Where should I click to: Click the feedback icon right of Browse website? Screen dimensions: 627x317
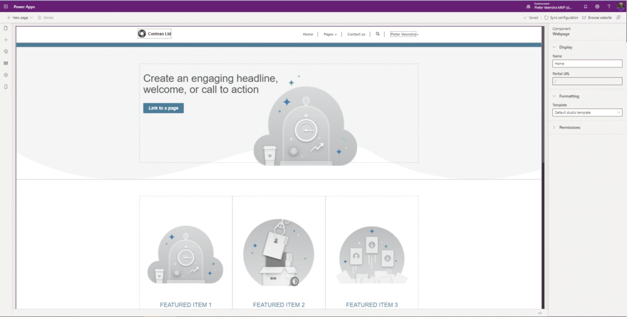(618, 18)
